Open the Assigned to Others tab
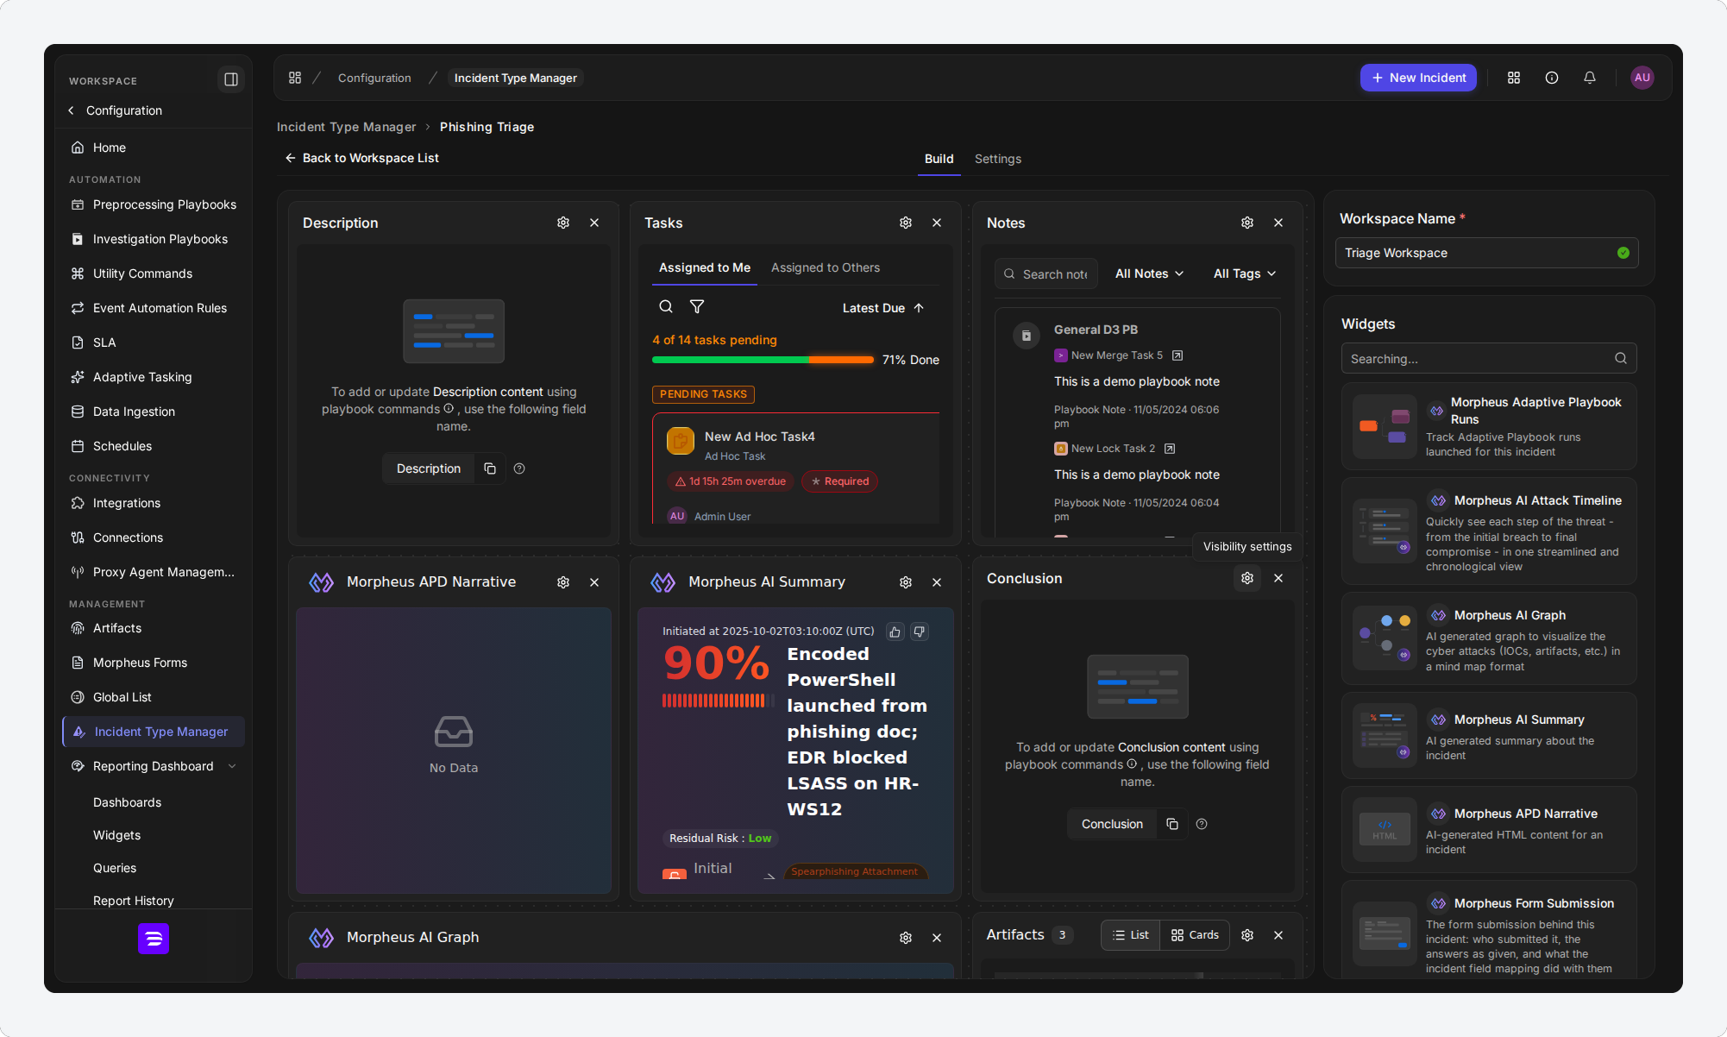This screenshot has height=1037, width=1727. [x=826, y=267]
